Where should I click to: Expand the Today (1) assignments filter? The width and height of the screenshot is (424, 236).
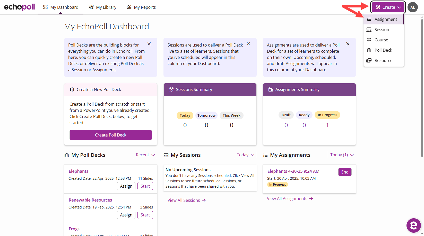tap(342, 155)
